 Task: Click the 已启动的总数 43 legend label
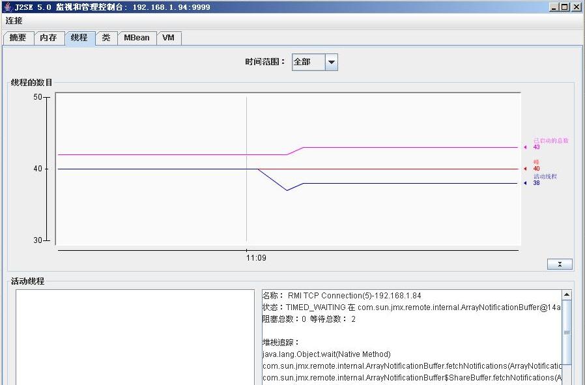(x=550, y=143)
